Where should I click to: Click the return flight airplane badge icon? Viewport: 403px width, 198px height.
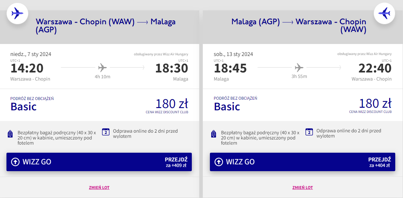[x=384, y=13]
